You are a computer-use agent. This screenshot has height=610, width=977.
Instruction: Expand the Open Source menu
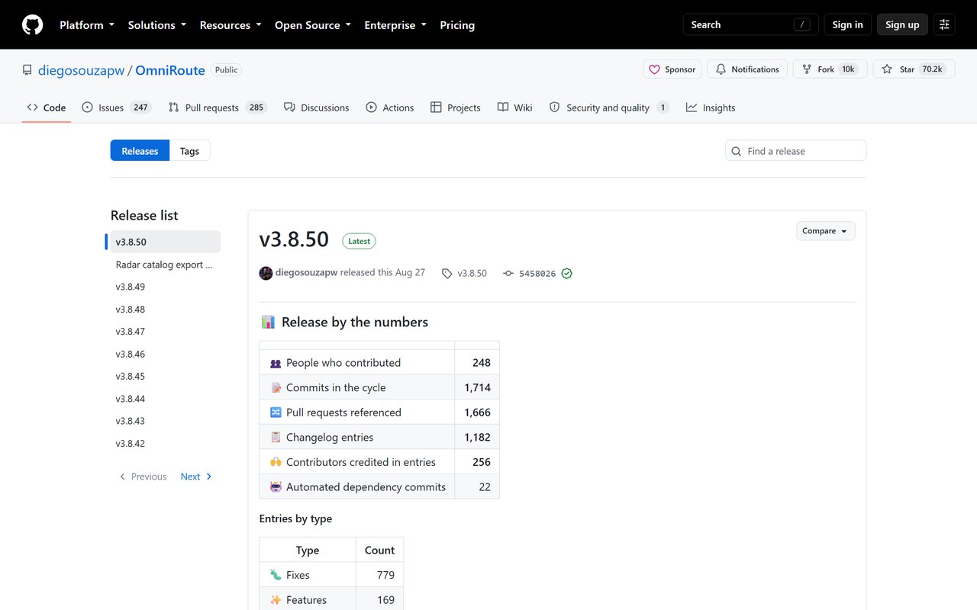coord(313,24)
